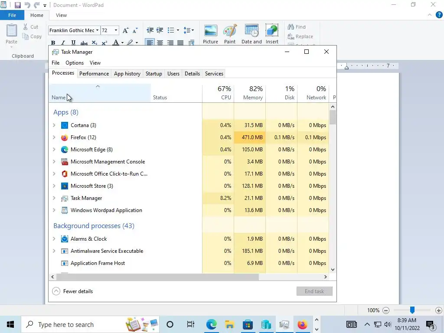Screen dimensions: 444x333
Task: Click the Increase indent icon in WordPad
Action: (160, 30)
